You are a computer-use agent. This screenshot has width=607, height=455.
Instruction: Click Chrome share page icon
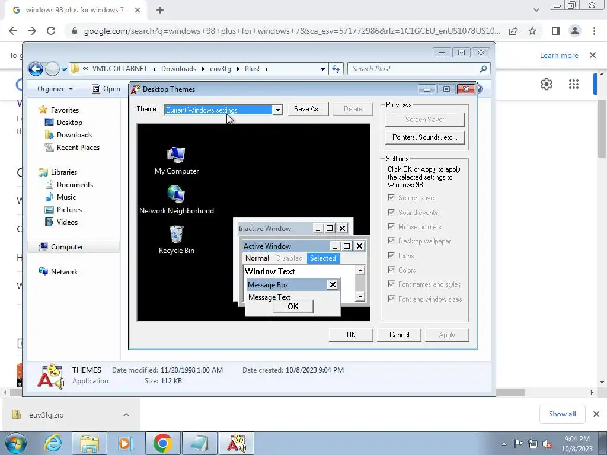513,31
